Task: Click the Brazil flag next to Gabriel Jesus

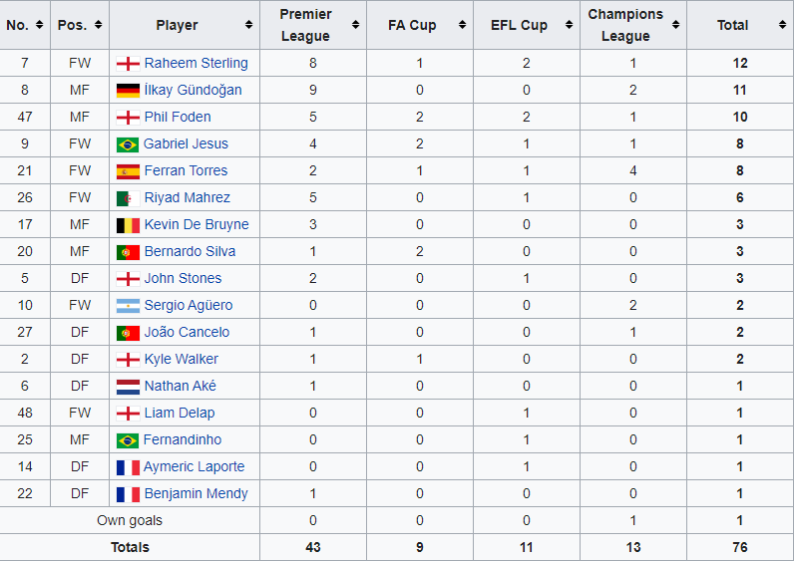Action: 128,143
